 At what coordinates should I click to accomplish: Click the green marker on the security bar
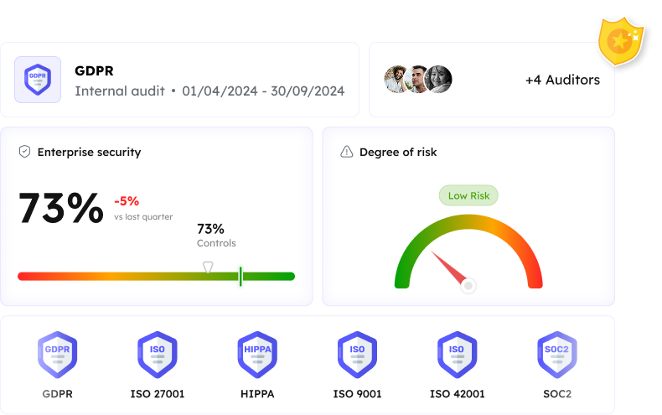(240, 277)
